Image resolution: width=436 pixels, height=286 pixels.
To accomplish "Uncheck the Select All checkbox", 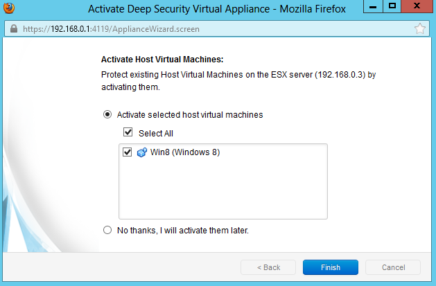I will (x=128, y=132).
